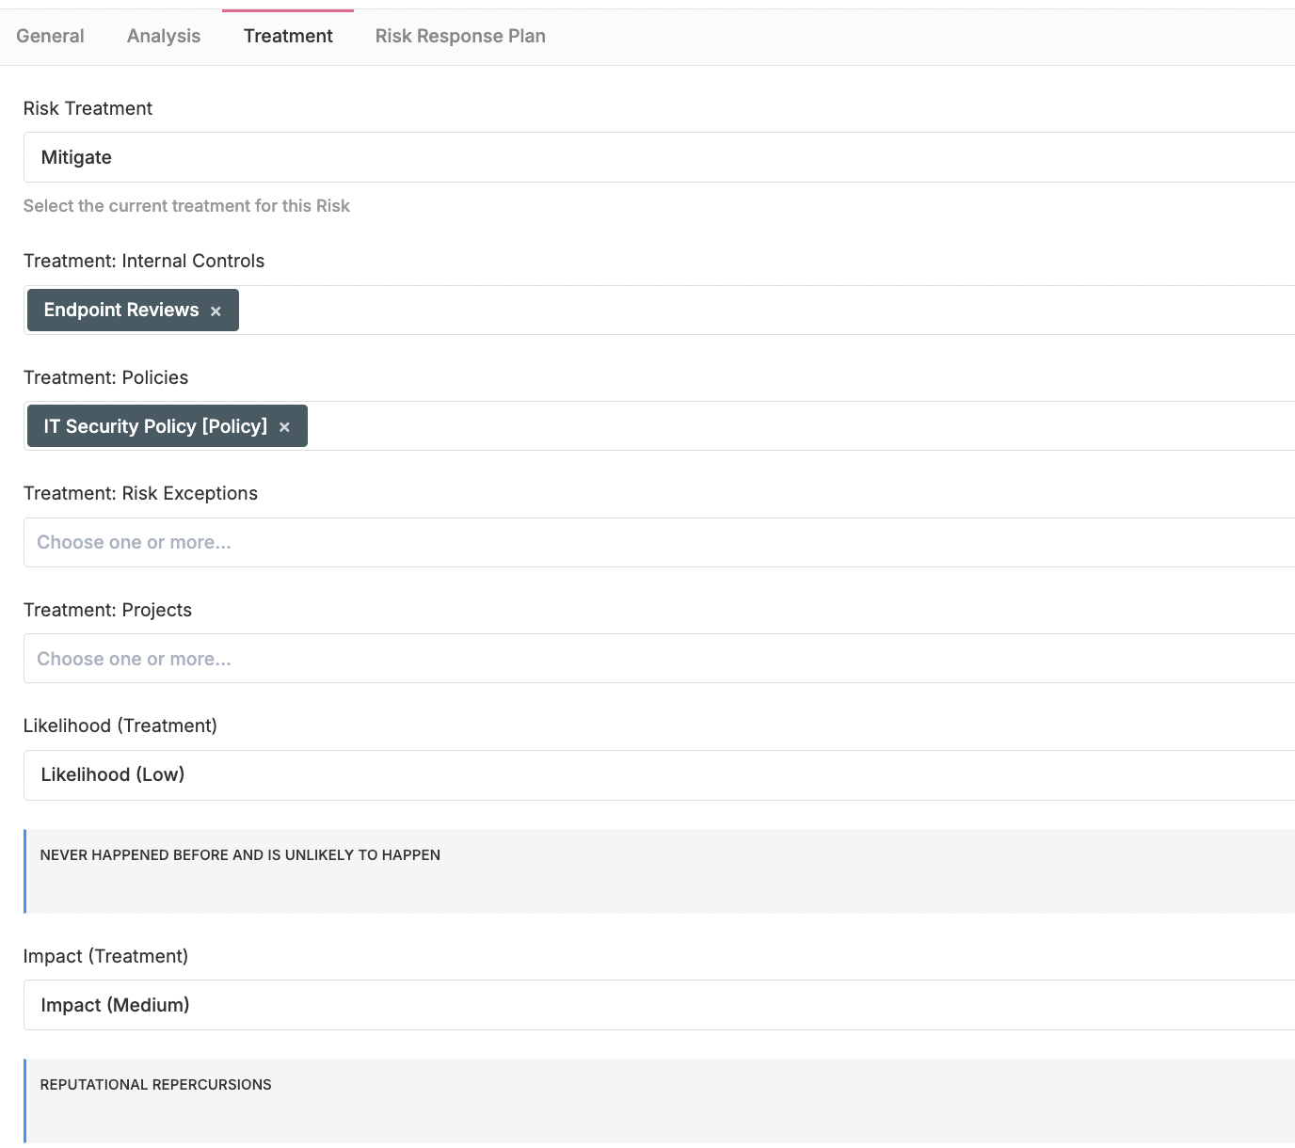The width and height of the screenshot is (1295, 1148).
Task: Open the Risk Treatment dropdown showing Mitigate
Action: tap(659, 157)
